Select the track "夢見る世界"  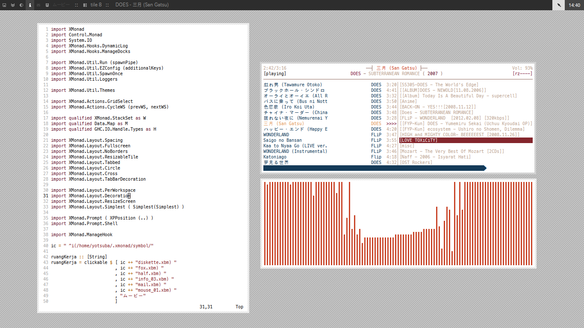coord(276,162)
